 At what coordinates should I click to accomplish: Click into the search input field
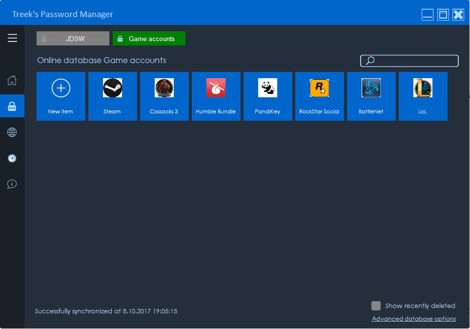point(409,61)
